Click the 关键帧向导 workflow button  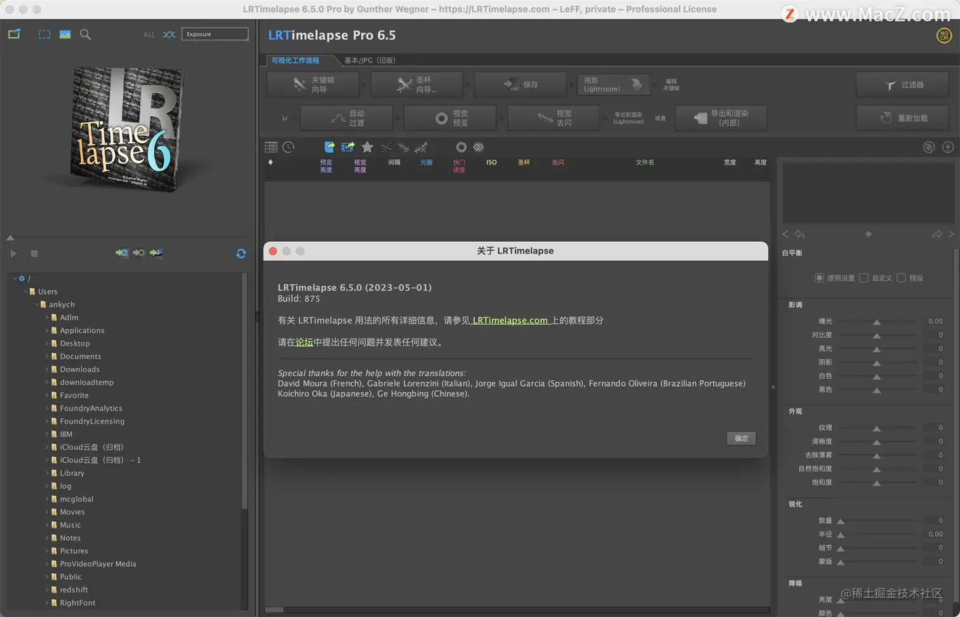[313, 84]
